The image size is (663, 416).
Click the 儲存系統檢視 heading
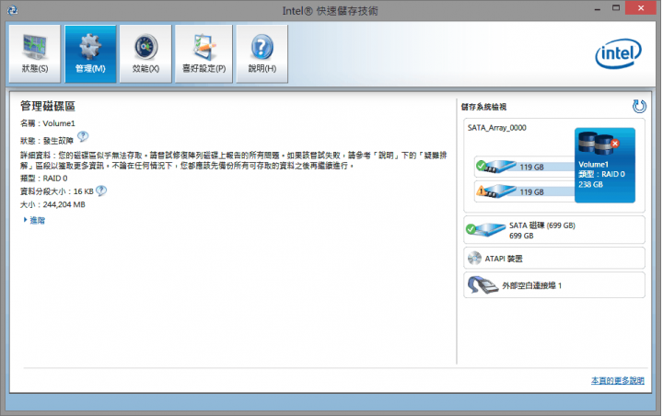pyautogui.click(x=483, y=107)
